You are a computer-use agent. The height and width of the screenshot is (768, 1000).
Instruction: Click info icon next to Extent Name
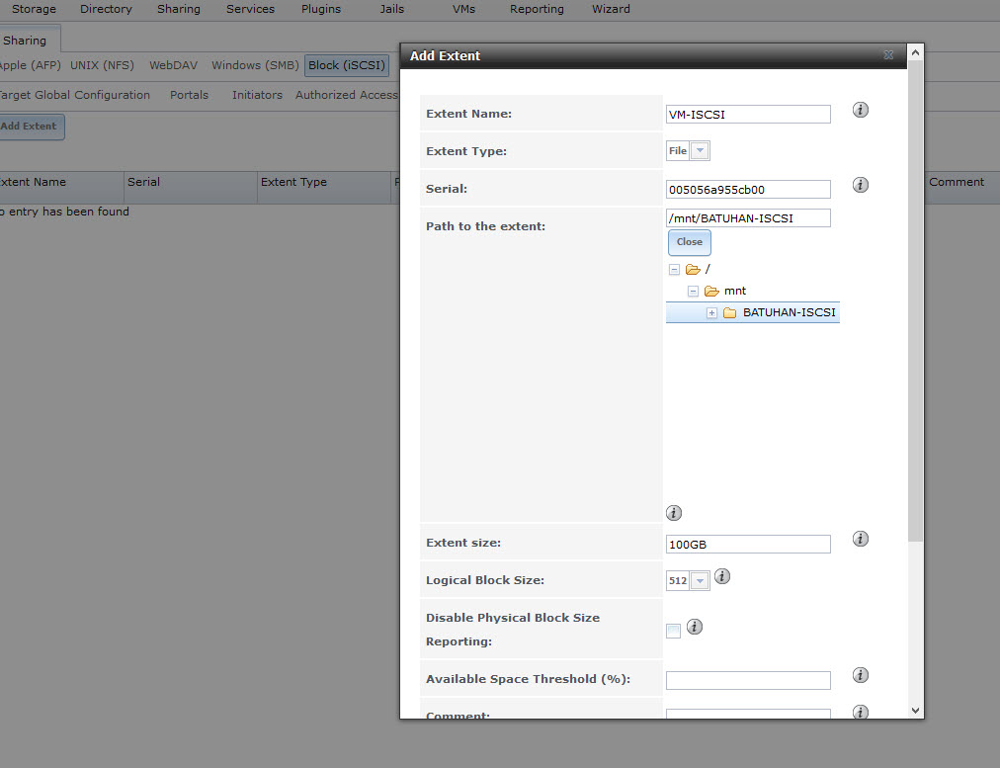point(860,110)
